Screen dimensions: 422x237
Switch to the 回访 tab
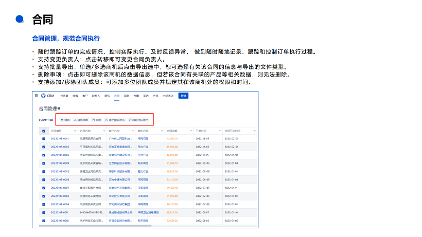pyautogui.click(x=146, y=96)
